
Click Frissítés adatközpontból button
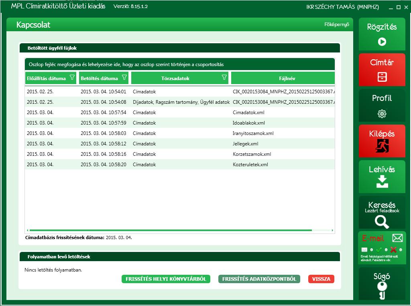pos(259,279)
